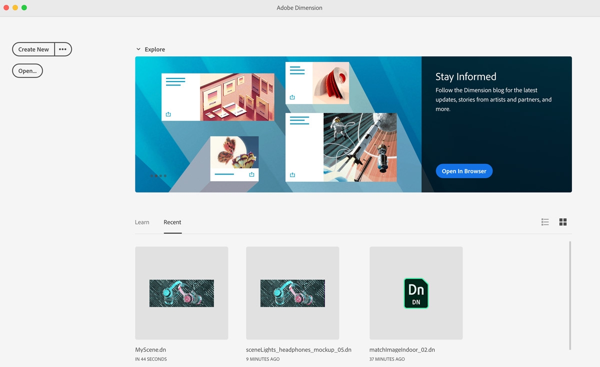Screen dimensions: 600x367
Task: Click the MyScene.dn file name
Action: 150,350
